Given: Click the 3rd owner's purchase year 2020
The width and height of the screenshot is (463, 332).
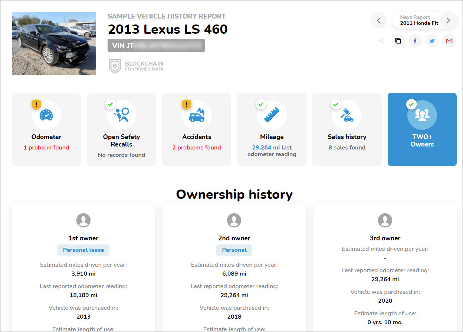Looking at the screenshot, I should point(385,301).
